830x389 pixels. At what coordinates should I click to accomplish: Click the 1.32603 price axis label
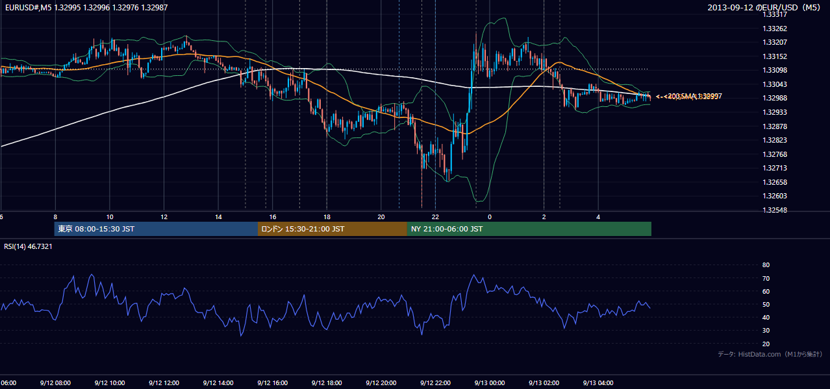click(775, 196)
